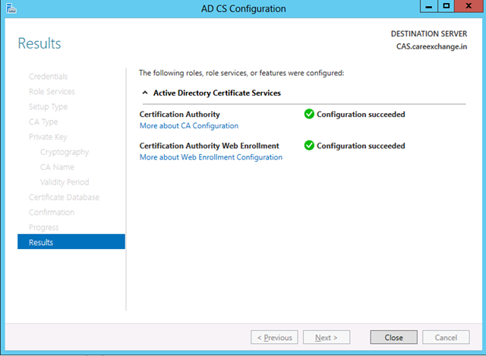Select Setup Type step in sidebar

(x=48, y=106)
